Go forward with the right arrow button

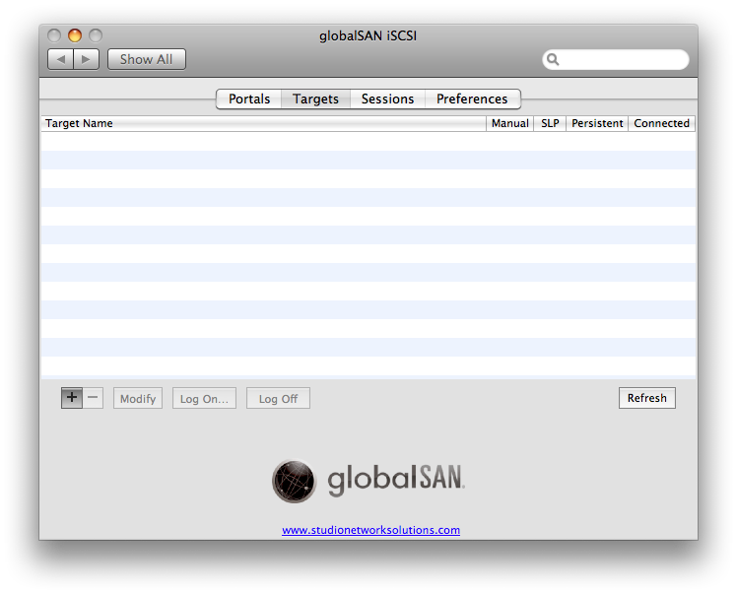click(86, 59)
